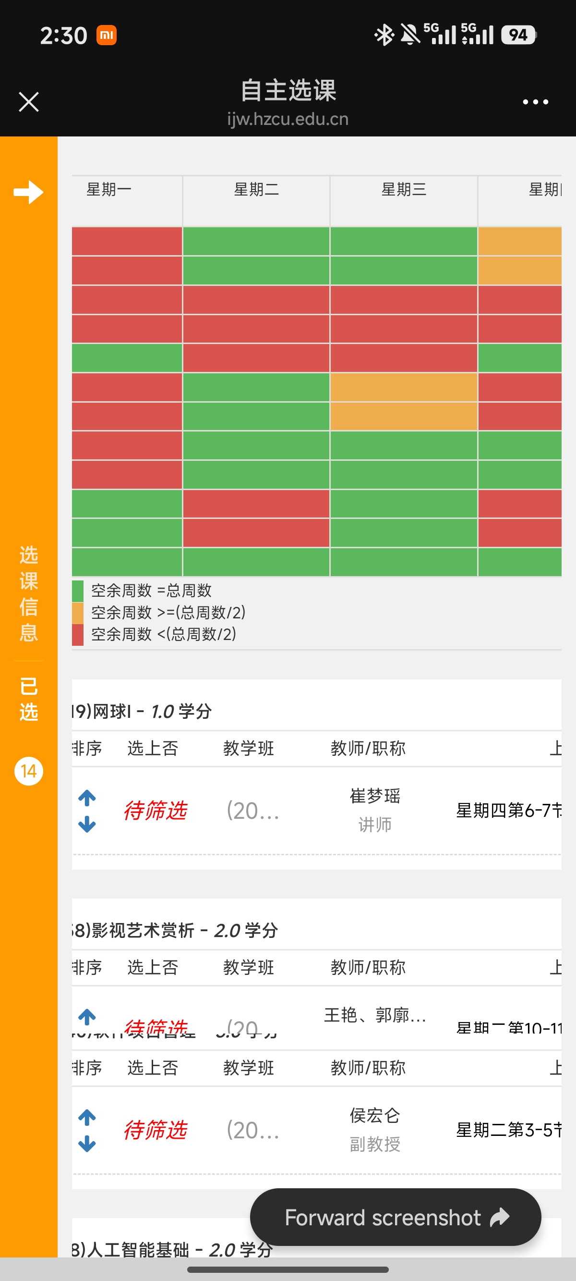Image resolution: width=576 pixels, height=1281 pixels.
Task: Tap 讲师 title under 崔梦瑶
Action: [x=375, y=825]
